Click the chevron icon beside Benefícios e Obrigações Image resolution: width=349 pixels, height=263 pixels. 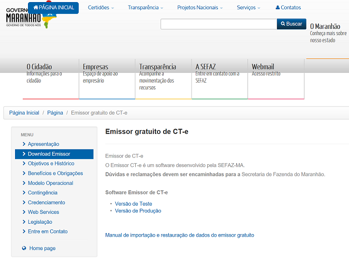tap(24, 173)
